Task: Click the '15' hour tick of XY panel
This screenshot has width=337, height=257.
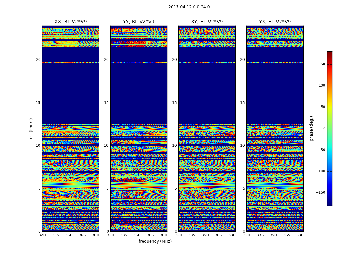Action: (175, 102)
